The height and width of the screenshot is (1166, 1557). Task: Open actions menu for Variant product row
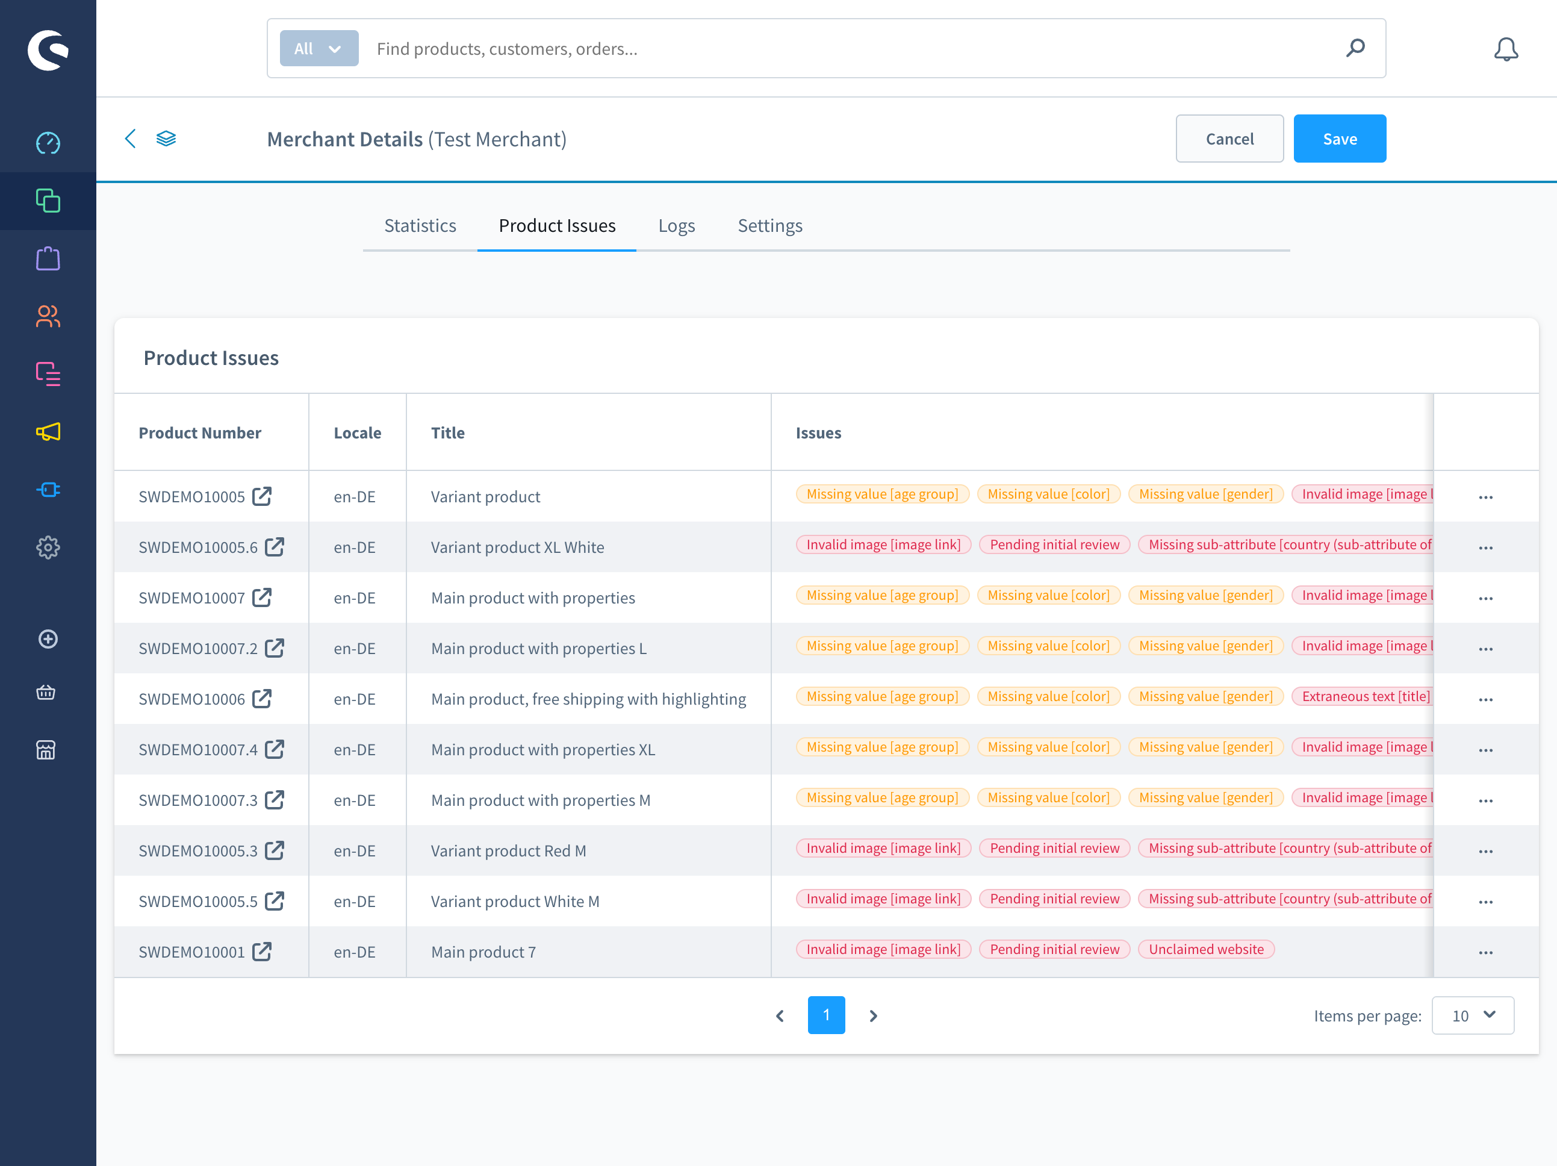point(1486,497)
